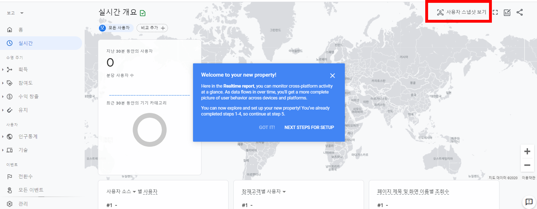537x209 pixels.
Task: Expand the 참여도 section arrow
Action: point(3,83)
